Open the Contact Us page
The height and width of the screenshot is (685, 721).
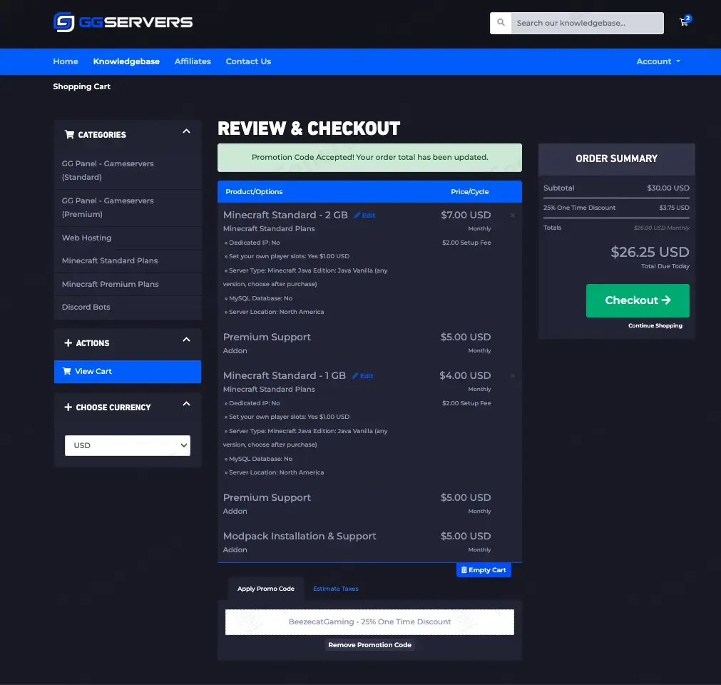coord(248,61)
